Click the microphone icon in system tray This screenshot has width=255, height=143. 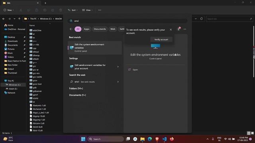(x=213, y=139)
